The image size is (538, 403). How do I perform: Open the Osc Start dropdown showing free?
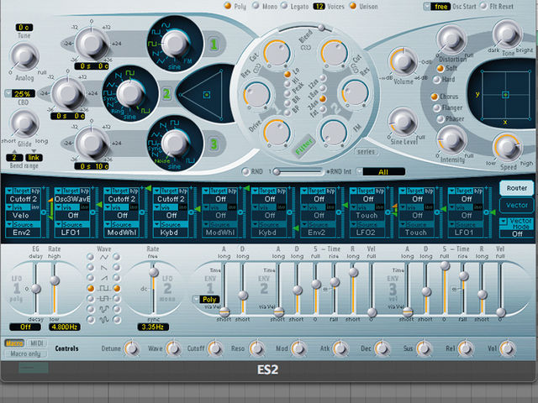coord(437,6)
